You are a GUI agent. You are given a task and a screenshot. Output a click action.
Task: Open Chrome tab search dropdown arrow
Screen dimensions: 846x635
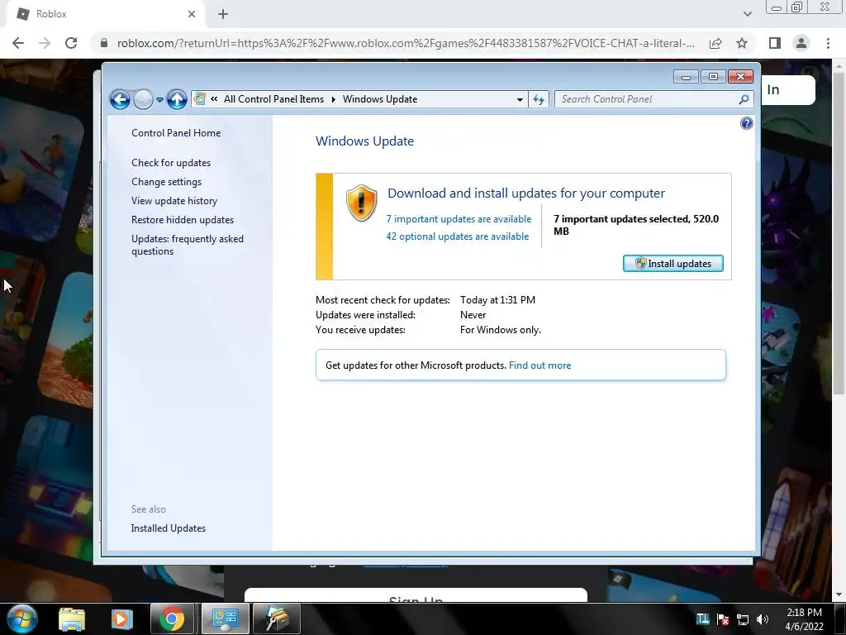[x=747, y=14]
